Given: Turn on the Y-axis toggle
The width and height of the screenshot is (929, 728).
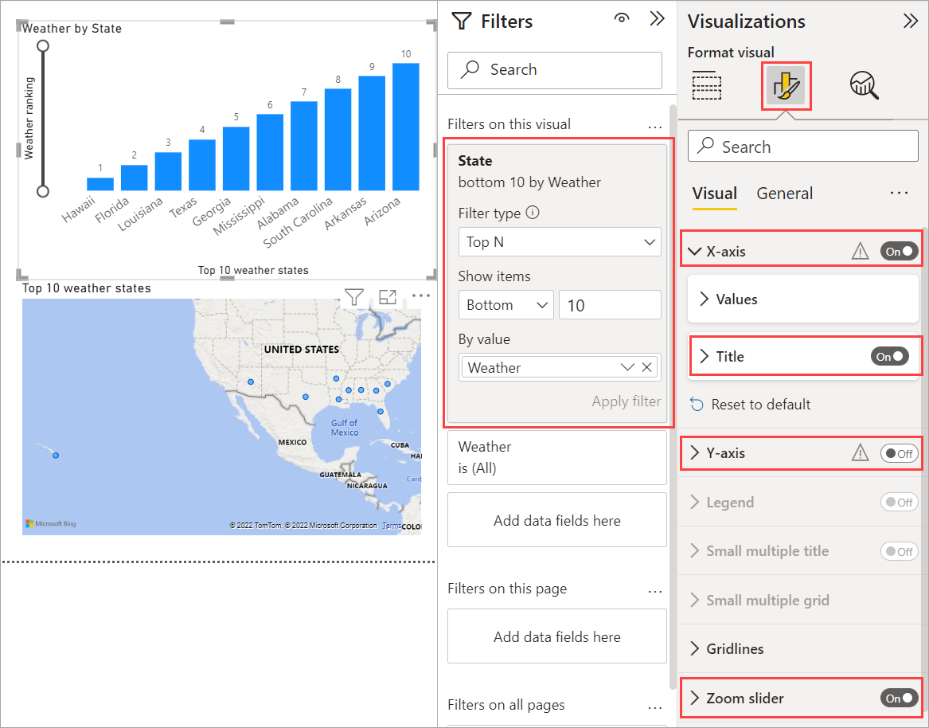Looking at the screenshot, I should (x=899, y=453).
